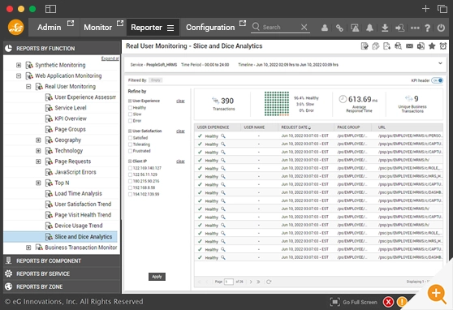Viewport: 453px width, 310px height.
Task: Open the Admin tab
Action: (49, 28)
